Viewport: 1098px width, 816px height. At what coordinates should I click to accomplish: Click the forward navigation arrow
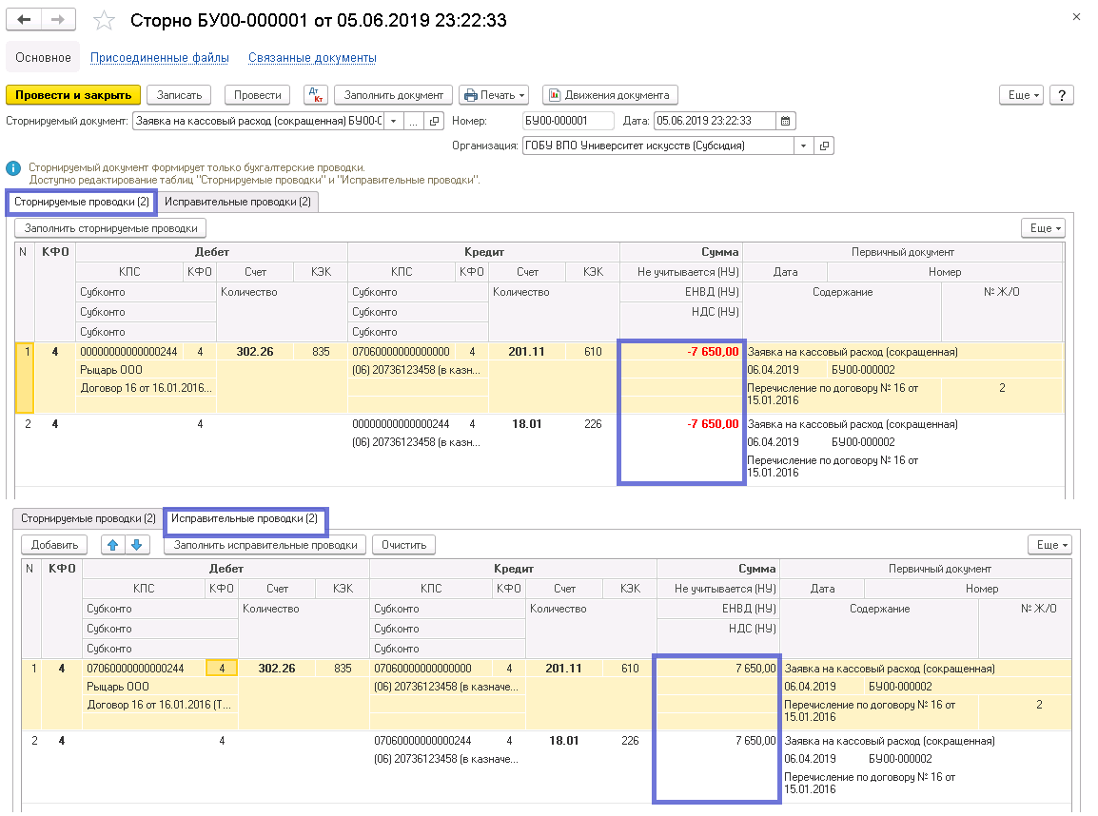58,20
